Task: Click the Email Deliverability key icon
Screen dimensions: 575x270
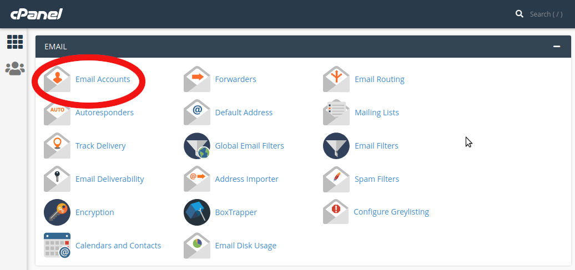Action: pyautogui.click(x=57, y=179)
